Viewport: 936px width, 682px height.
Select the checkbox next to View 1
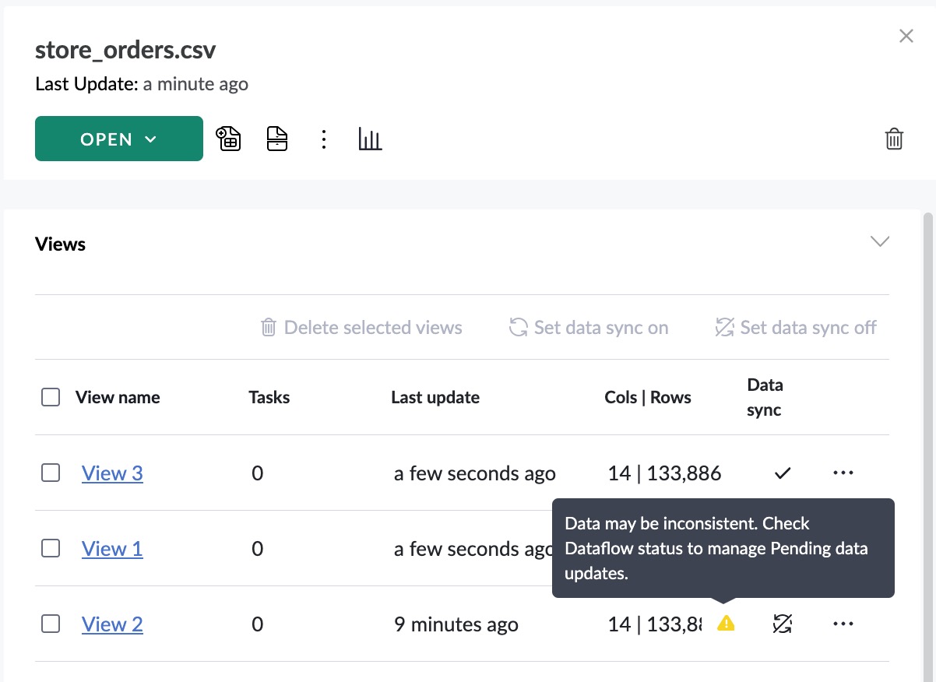pyautogui.click(x=50, y=548)
